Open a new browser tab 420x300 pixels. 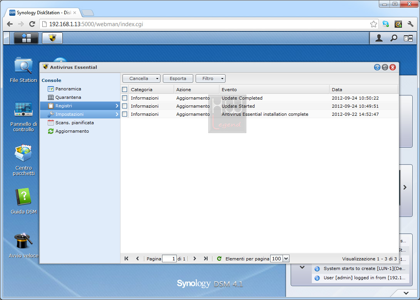pyautogui.click(x=88, y=13)
